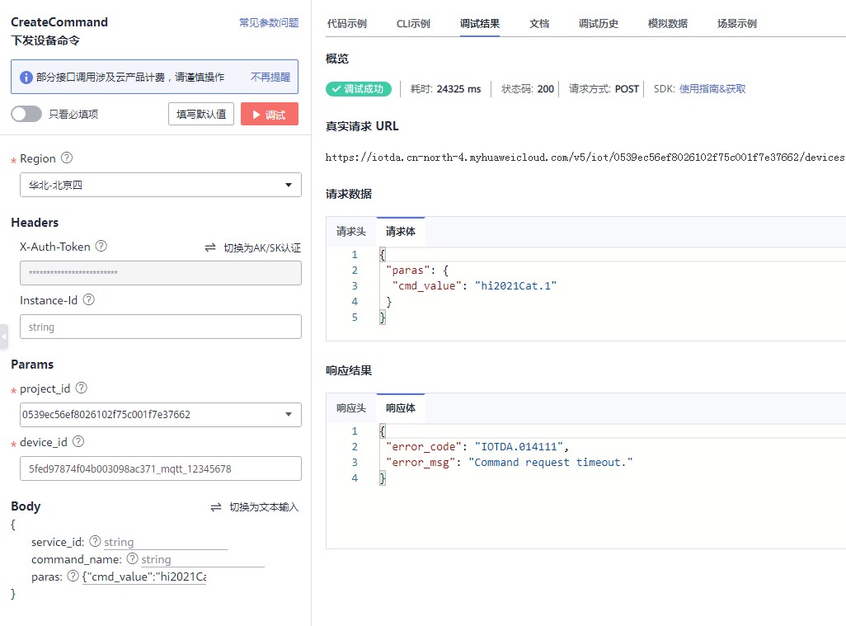The height and width of the screenshot is (626, 846).
Task: Switch to the CLI示例 tab
Action: [x=413, y=24]
